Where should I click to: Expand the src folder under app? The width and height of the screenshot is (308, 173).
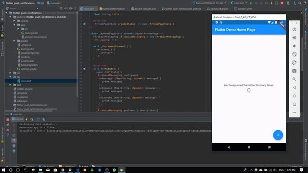(x=18, y=29)
